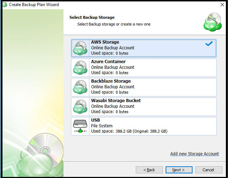The width and height of the screenshot is (228, 178).
Task: Click 'Online Backup Account' under AWS Storage
Action: (113, 48)
